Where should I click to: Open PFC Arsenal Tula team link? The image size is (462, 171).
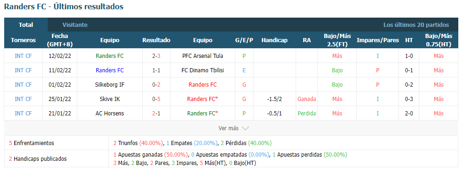click(203, 56)
